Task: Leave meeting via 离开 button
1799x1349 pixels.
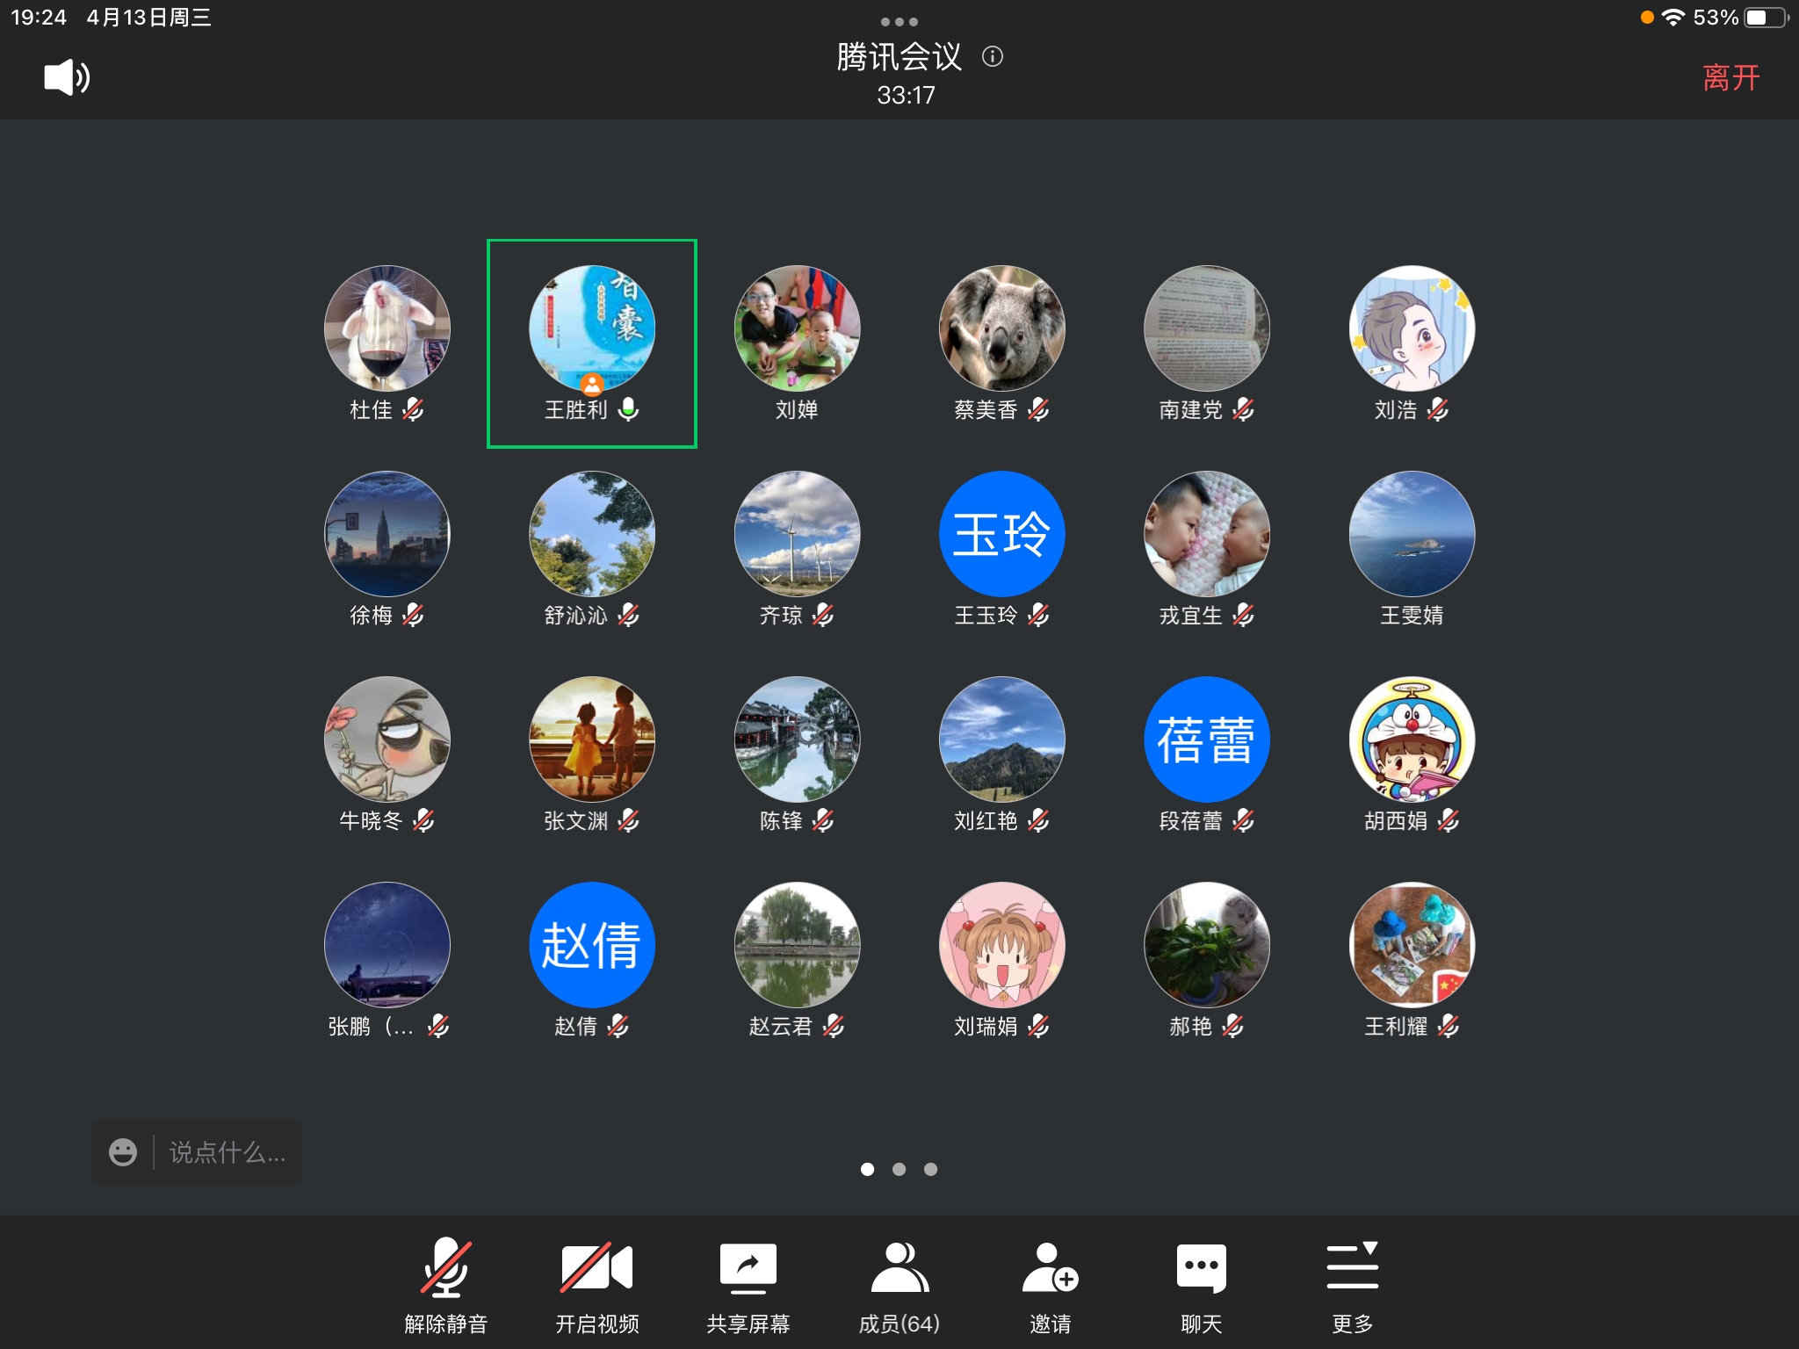Action: (1730, 78)
